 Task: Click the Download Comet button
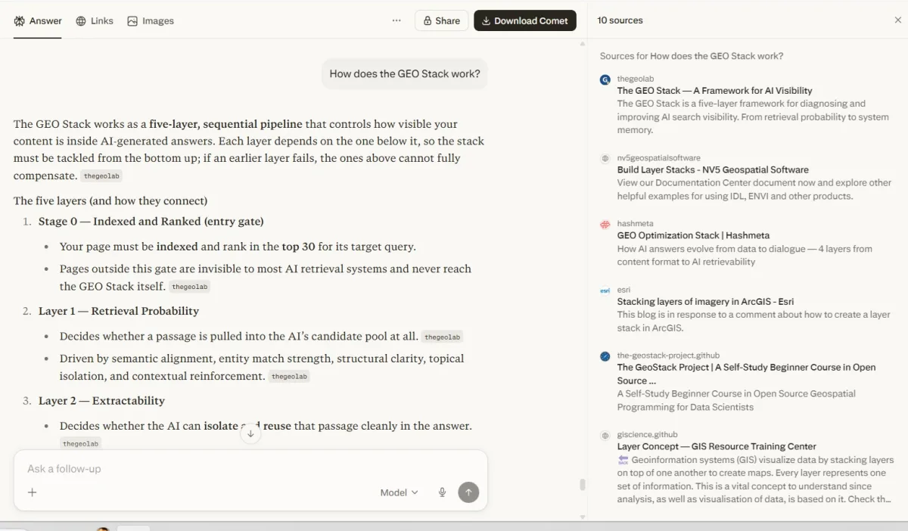point(525,20)
